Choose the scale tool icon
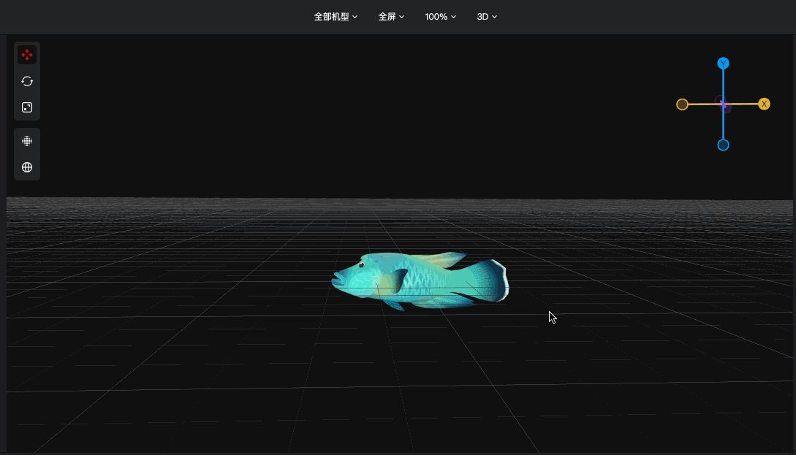The width and height of the screenshot is (796, 455). point(27,107)
